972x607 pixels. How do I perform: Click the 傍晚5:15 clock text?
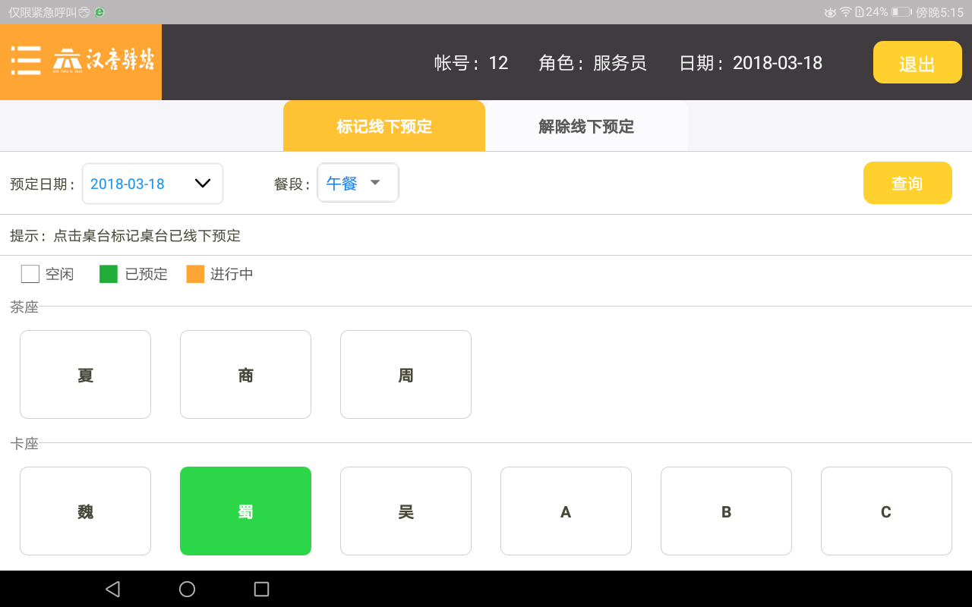(939, 12)
